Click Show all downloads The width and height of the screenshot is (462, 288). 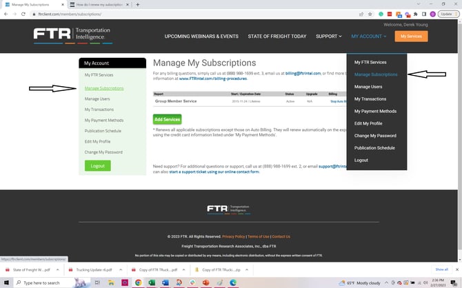(x=442, y=269)
